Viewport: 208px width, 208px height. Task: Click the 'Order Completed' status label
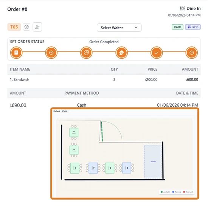tap(104, 42)
